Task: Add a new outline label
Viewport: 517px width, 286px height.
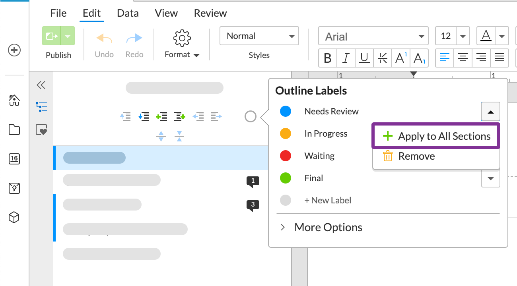Action: pyautogui.click(x=327, y=200)
